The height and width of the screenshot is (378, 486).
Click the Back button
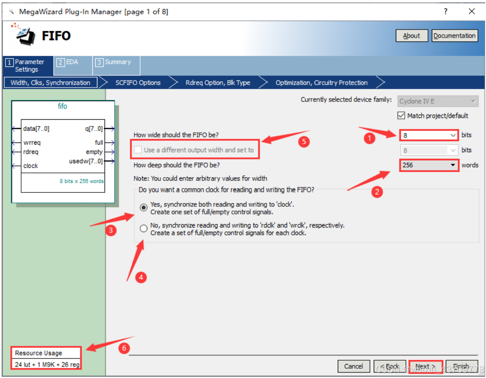(x=389, y=366)
